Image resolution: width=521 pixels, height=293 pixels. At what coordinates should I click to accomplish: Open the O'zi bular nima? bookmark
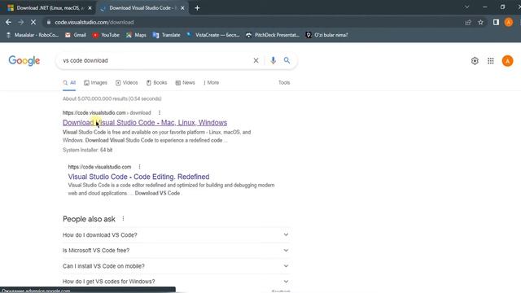click(326, 35)
